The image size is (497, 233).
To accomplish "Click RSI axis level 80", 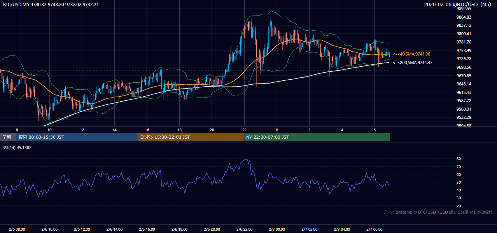I will point(458,159).
